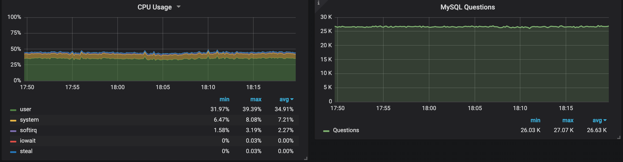Click the Questions series color icon
This screenshot has height=162, width=623.
tap(326, 131)
